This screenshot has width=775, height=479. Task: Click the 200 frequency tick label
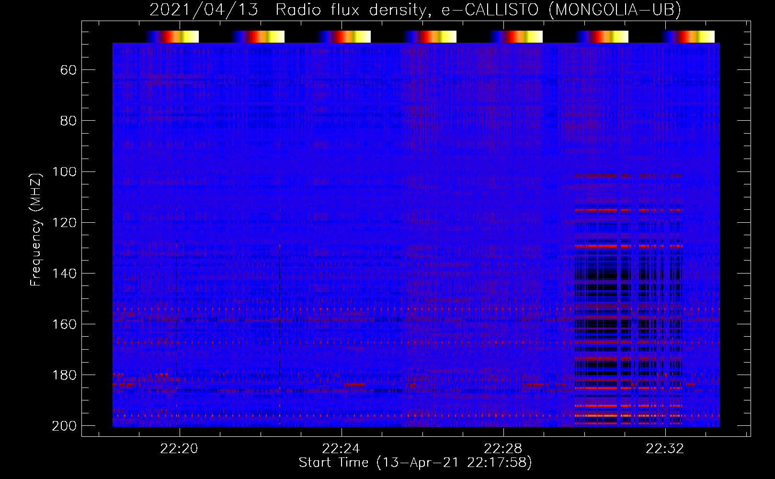pos(64,426)
